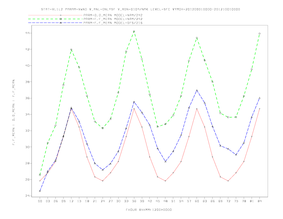283x219 pixels.
Task: Click x-axis tick label 54
Action: (181, 201)
